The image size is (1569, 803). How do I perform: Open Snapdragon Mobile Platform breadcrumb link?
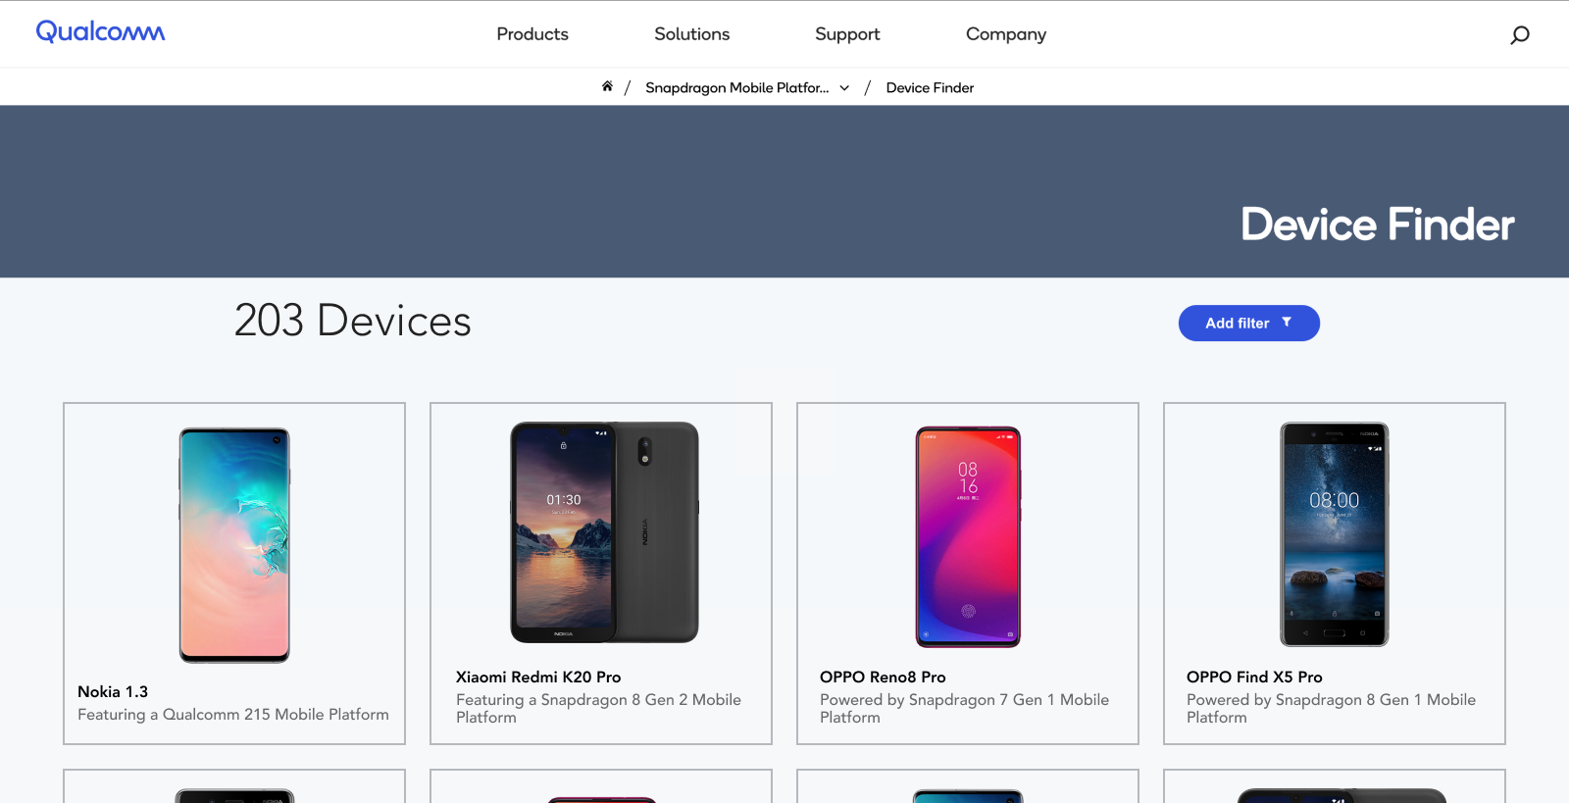click(736, 88)
